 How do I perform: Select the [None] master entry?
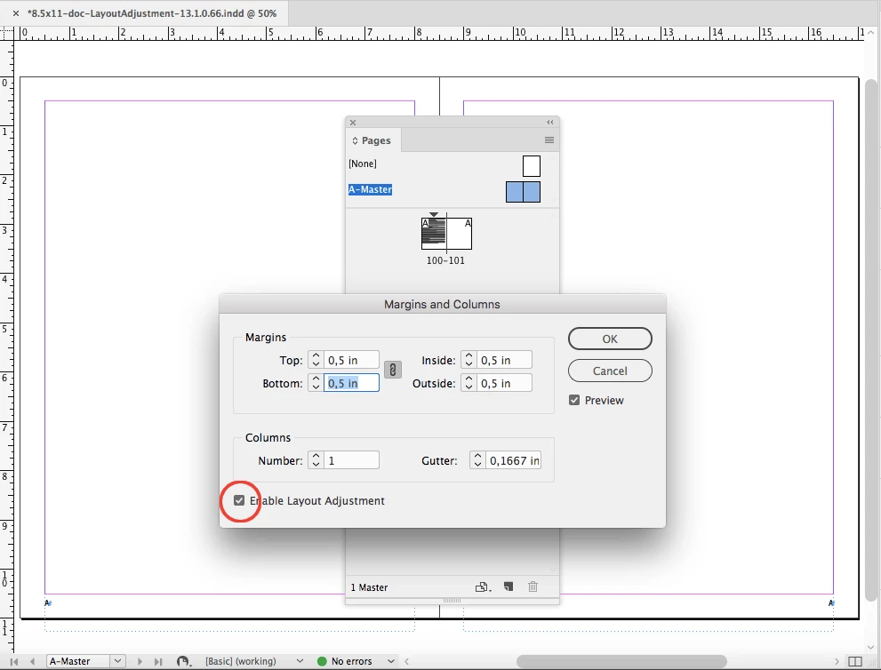pos(363,164)
